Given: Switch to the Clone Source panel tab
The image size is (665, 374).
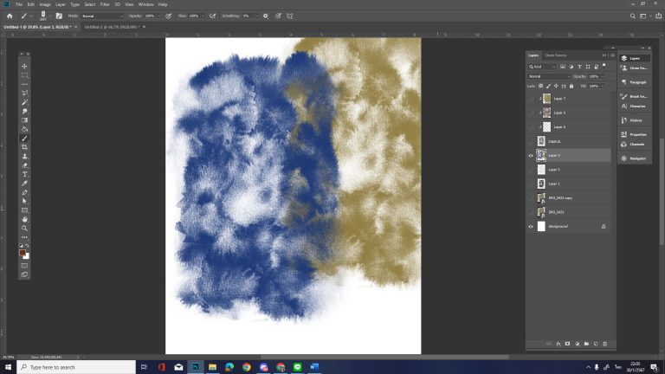Looking at the screenshot, I should point(555,55).
